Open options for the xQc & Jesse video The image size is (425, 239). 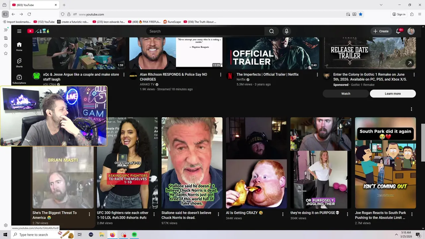(x=124, y=75)
